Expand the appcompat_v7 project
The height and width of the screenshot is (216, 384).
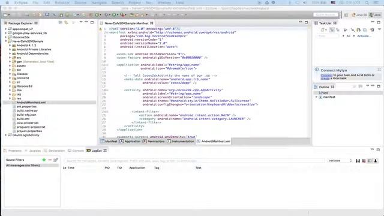[x=6, y=29]
